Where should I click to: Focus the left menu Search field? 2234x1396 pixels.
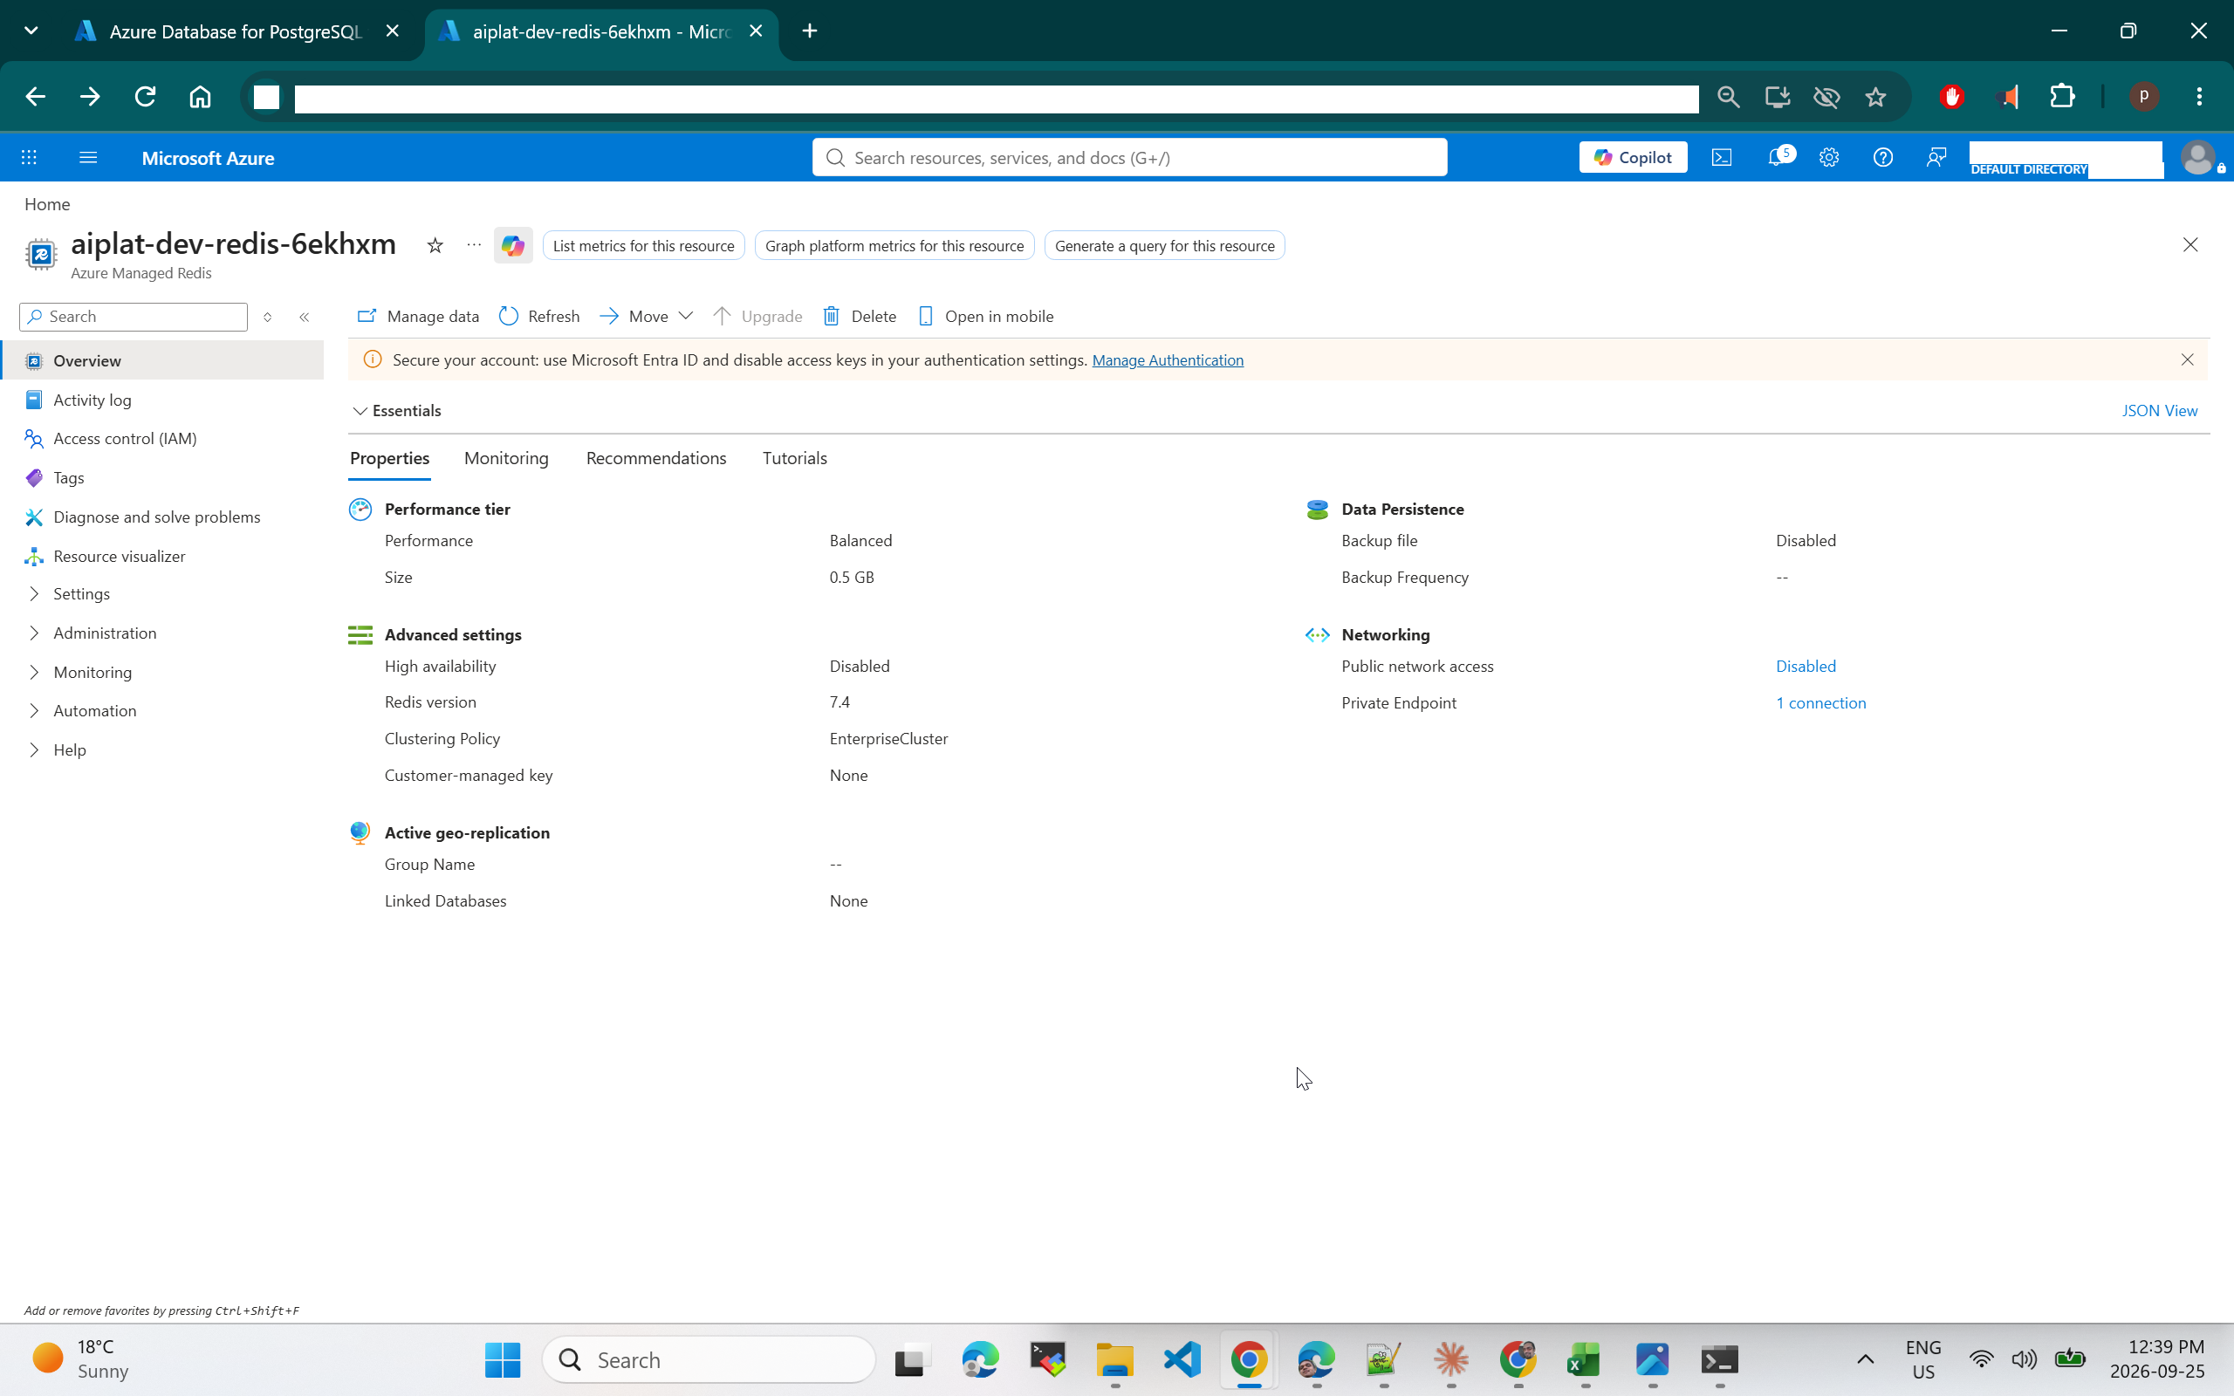point(134,317)
